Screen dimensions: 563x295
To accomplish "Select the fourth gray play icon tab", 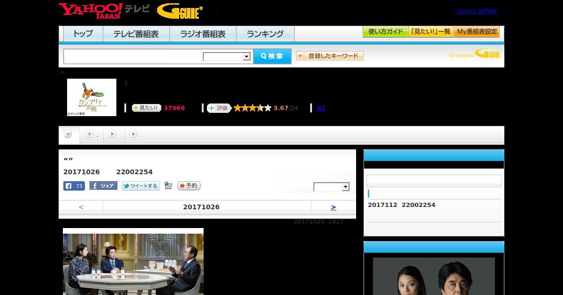I will [x=134, y=134].
